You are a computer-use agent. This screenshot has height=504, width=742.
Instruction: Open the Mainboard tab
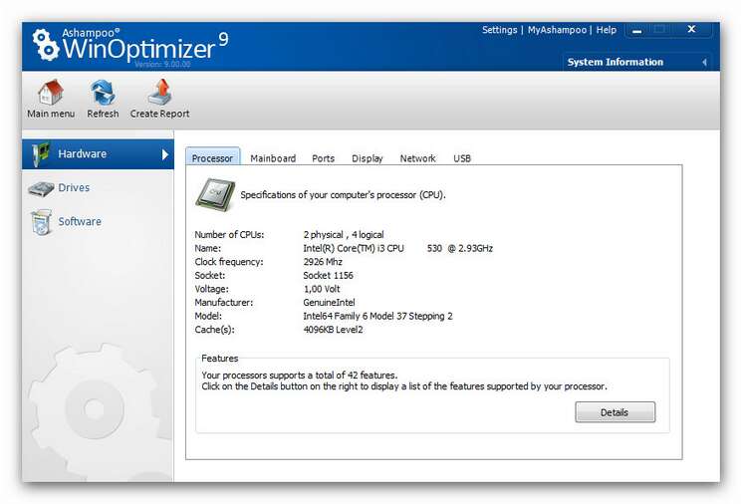pyautogui.click(x=273, y=158)
